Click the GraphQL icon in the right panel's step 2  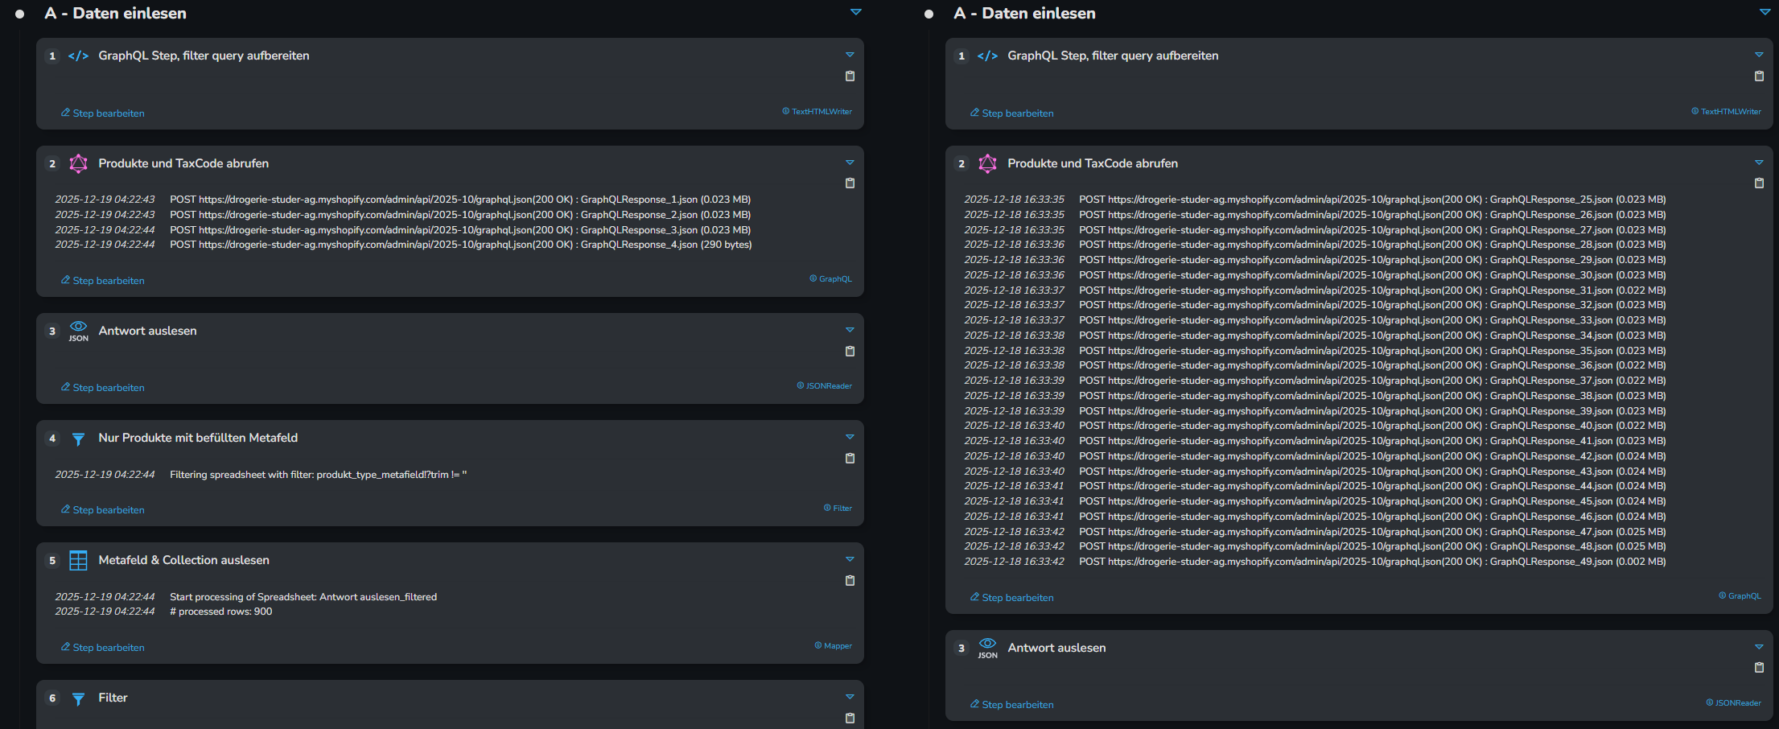987,164
